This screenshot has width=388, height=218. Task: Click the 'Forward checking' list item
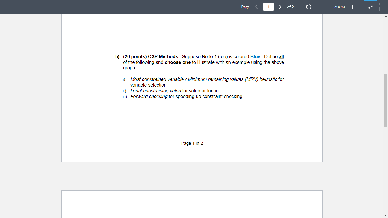[x=149, y=96]
